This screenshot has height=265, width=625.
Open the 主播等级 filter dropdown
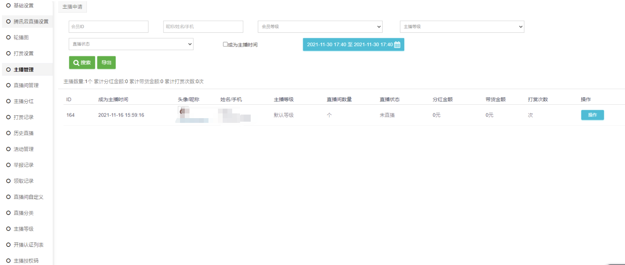click(462, 26)
